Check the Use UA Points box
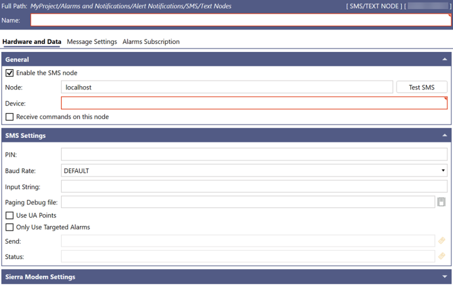The image size is (453, 285). point(10,216)
